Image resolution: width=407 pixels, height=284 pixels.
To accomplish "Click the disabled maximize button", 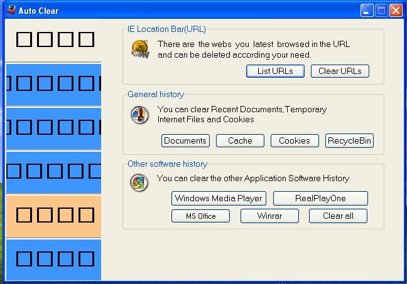I will pyautogui.click(x=381, y=11).
